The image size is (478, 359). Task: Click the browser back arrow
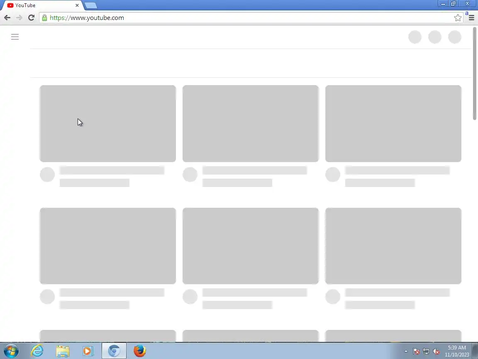[7, 18]
